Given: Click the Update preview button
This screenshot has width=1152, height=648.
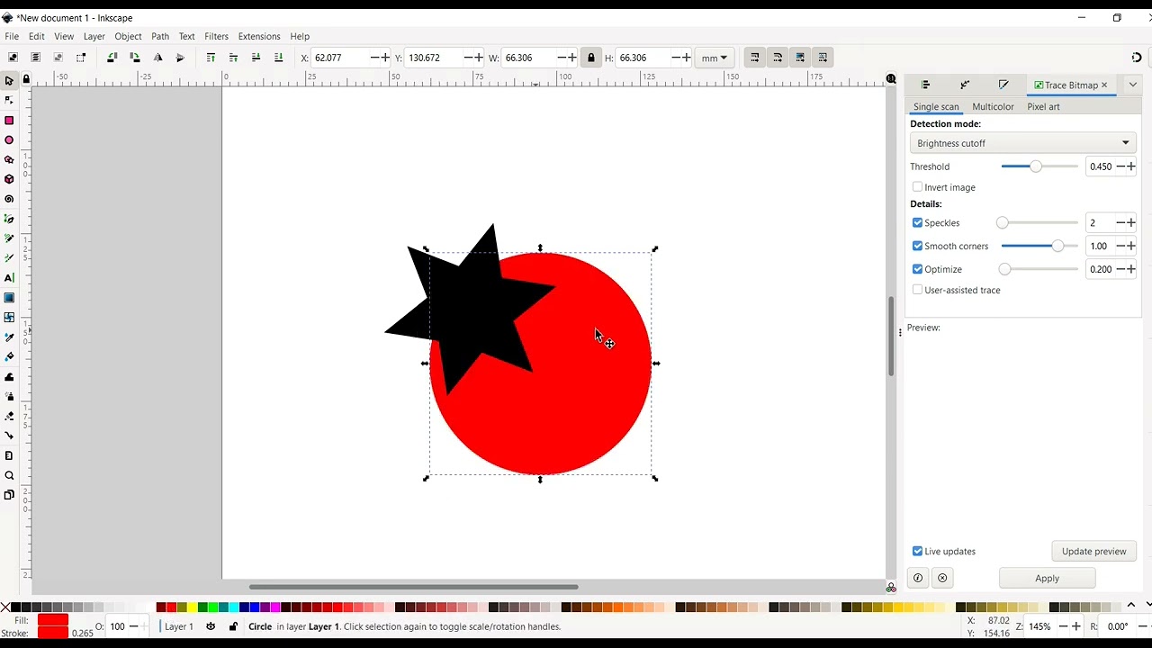Looking at the screenshot, I should point(1093,551).
